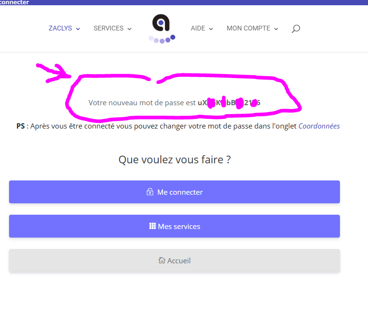368x309 pixels.
Task: Click the grey Accueil button
Action: coord(174,260)
